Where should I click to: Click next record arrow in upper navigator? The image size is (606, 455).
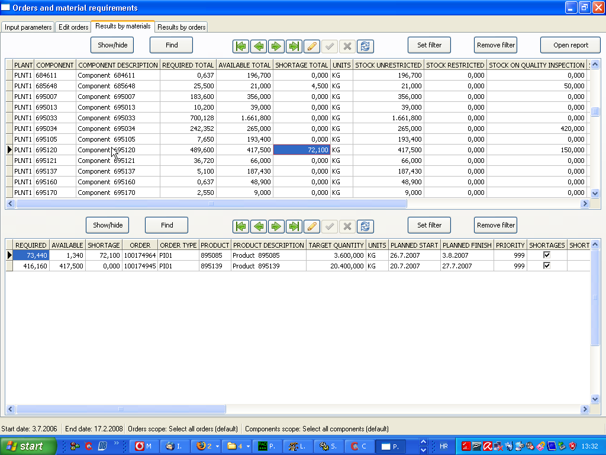pos(276,46)
